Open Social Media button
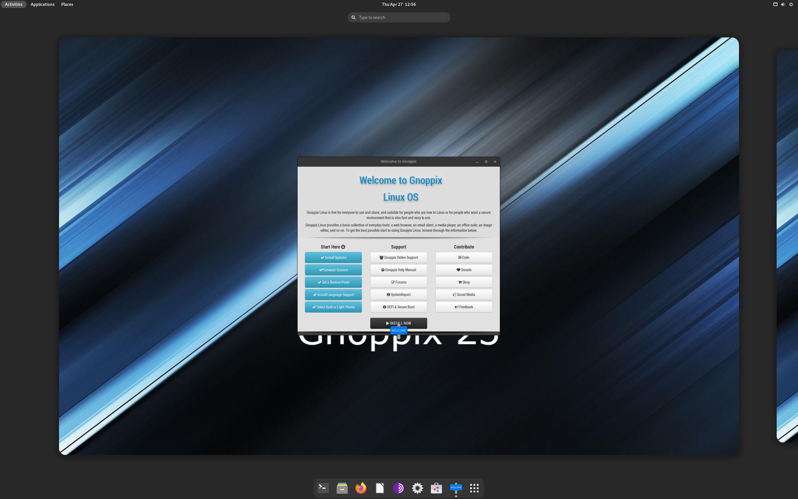The height and width of the screenshot is (499, 798). pyautogui.click(x=464, y=295)
